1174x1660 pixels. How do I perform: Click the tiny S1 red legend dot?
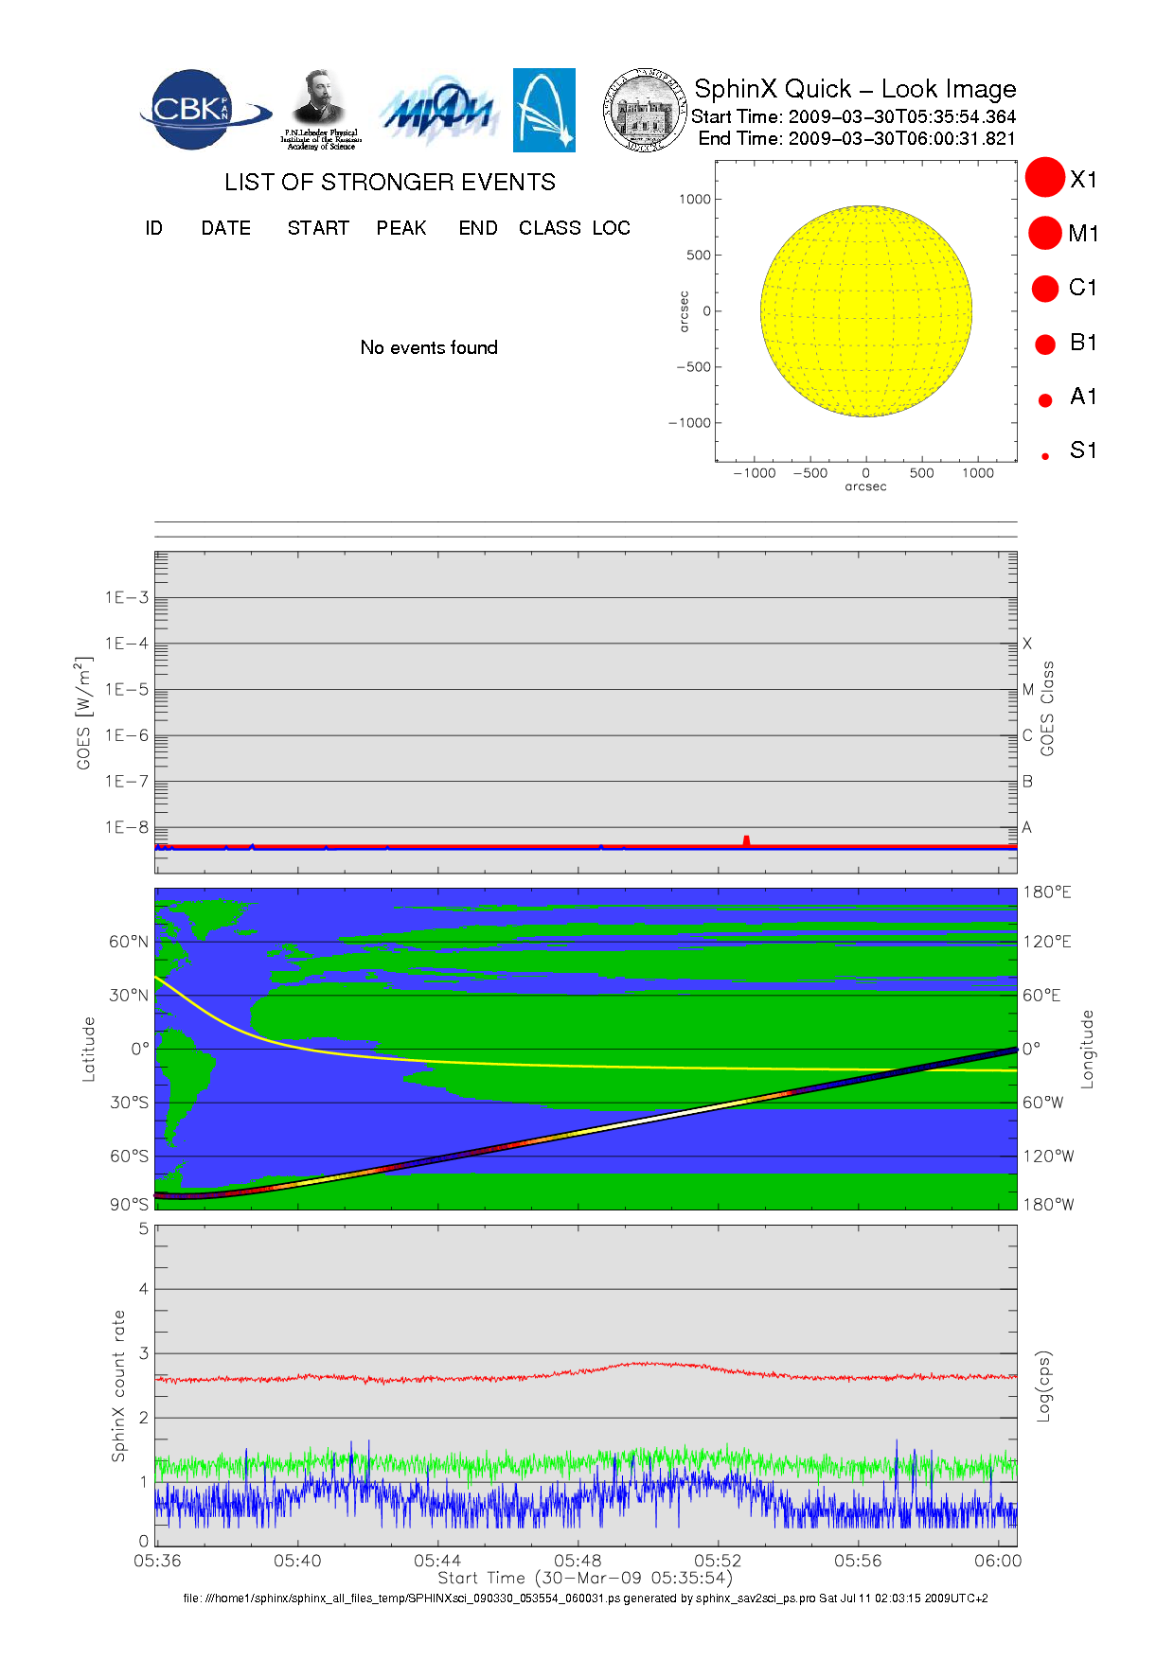tap(1045, 456)
